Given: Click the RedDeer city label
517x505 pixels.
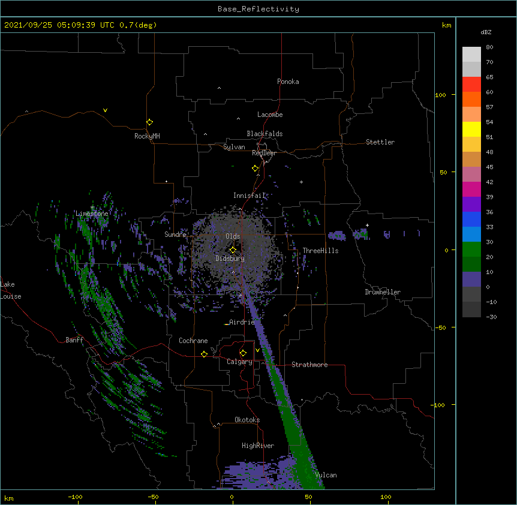Looking at the screenshot, I should (264, 153).
